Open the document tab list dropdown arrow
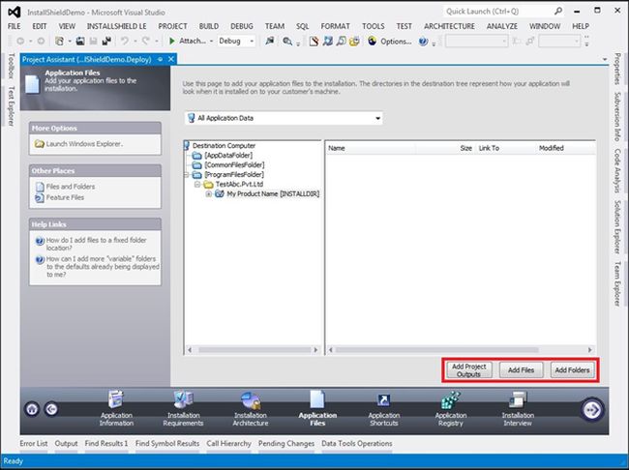Screen dimensions: 629x470 (x=605, y=60)
